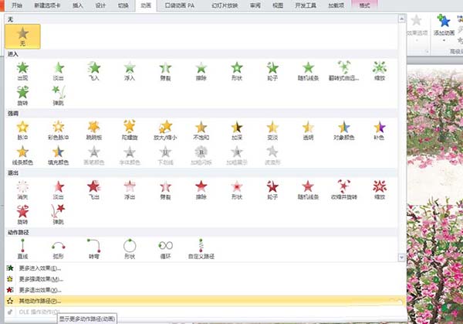Choose 填充颜色 emphasis effect
463x324 pixels.
(x=59, y=155)
